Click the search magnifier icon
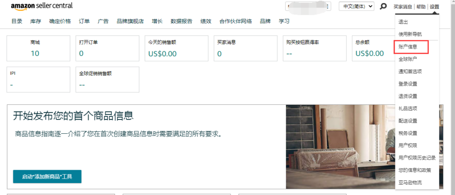Image resolution: width=455 pixels, height=195 pixels. (x=383, y=7)
